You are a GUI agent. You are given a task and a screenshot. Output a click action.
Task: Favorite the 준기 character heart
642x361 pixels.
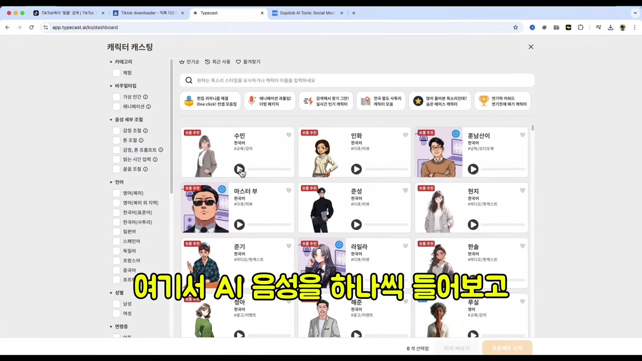tap(289, 246)
